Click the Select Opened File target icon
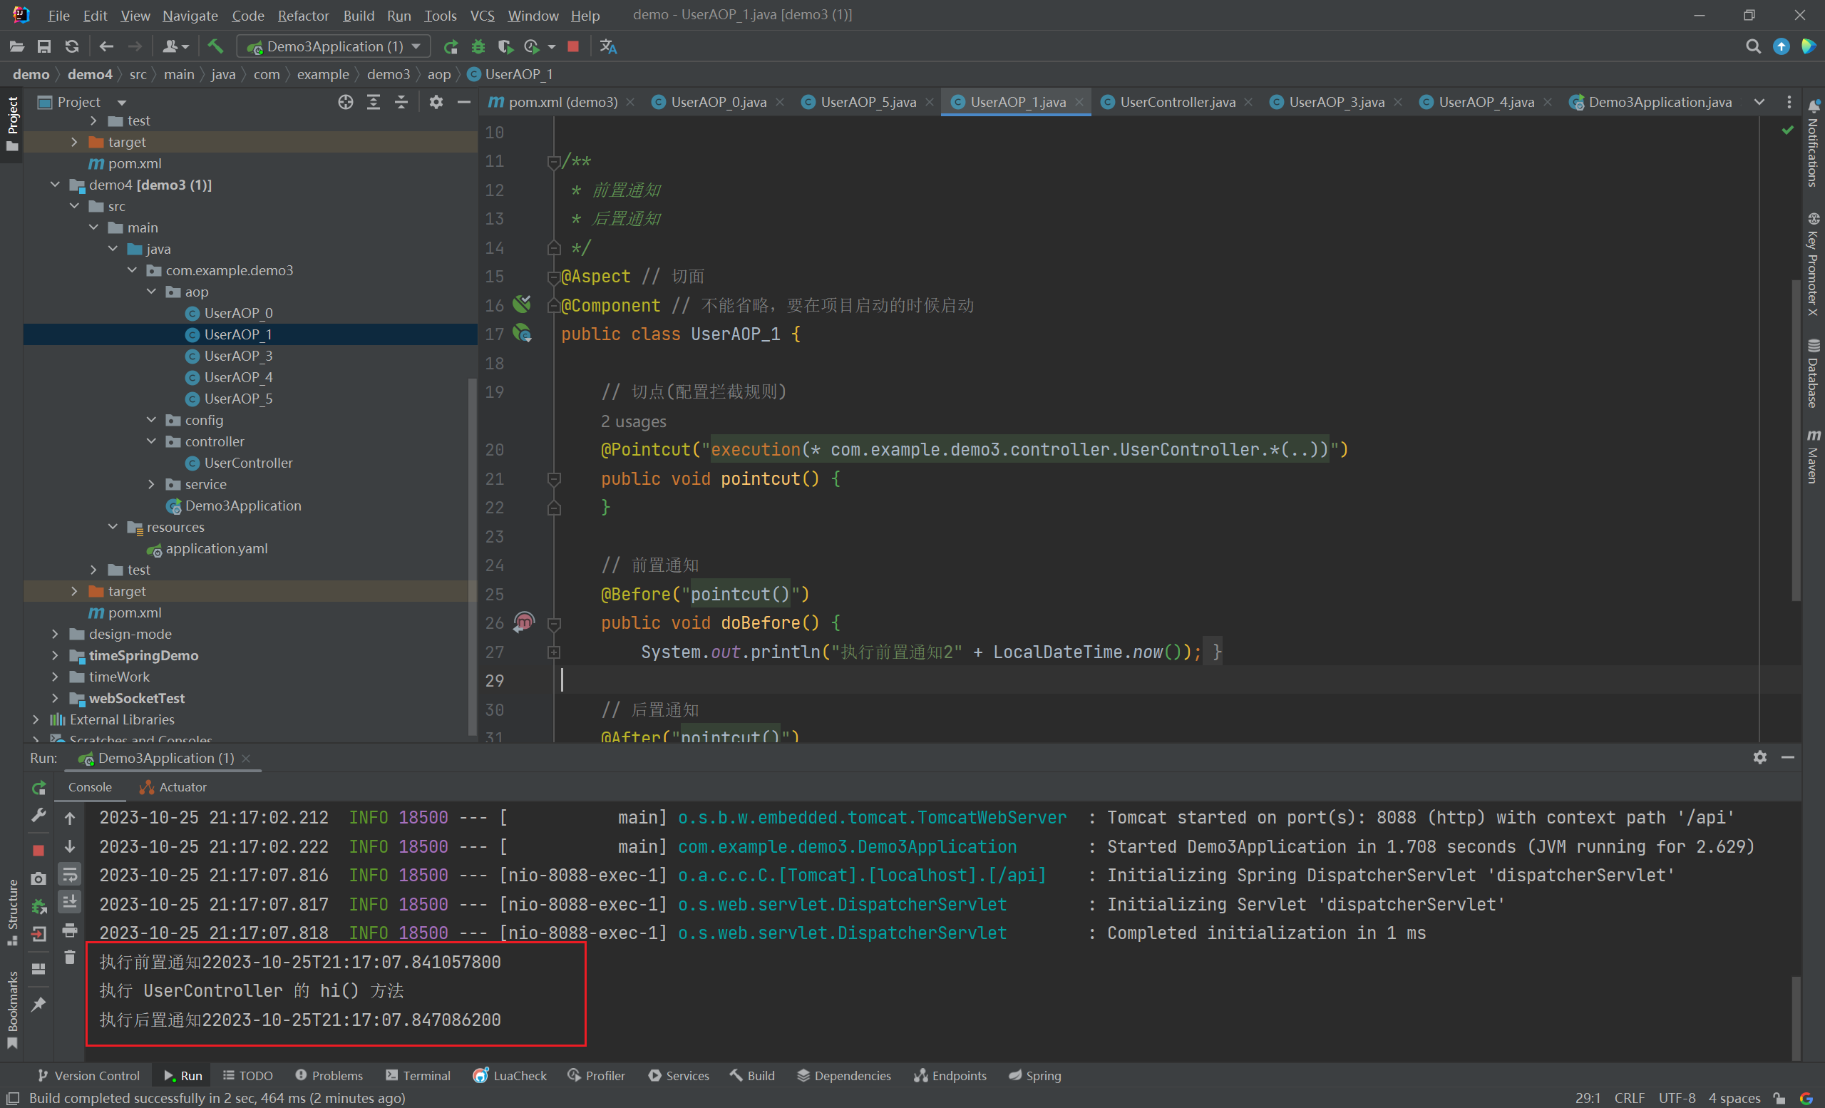This screenshot has width=1825, height=1108. click(x=345, y=102)
